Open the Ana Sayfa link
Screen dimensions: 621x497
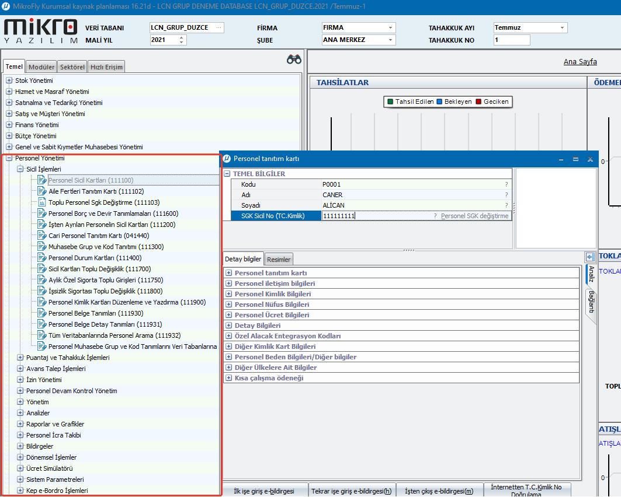click(580, 62)
